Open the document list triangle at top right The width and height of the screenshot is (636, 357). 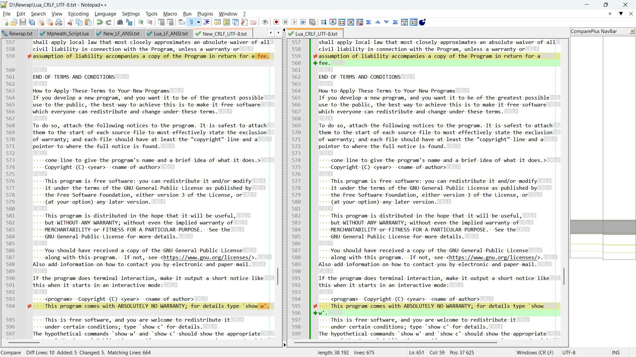pyautogui.click(x=621, y=14)
